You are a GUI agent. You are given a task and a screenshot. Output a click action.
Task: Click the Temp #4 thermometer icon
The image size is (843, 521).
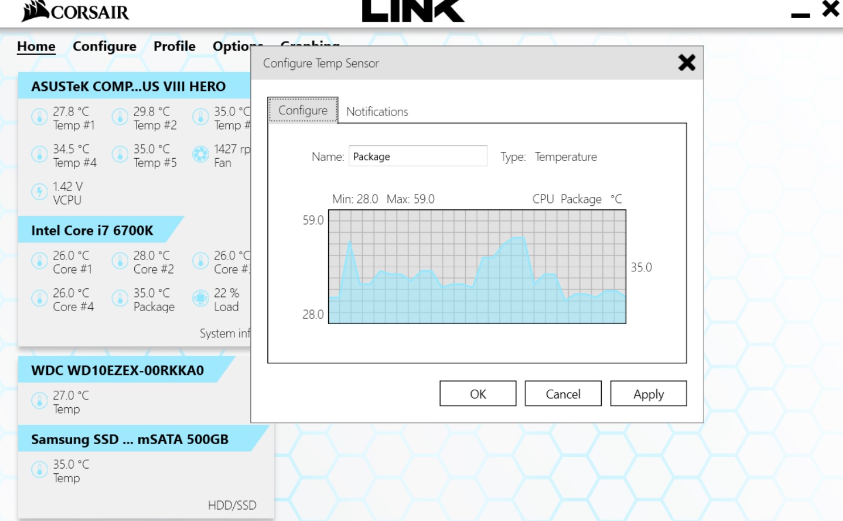[x=39, y=154]
